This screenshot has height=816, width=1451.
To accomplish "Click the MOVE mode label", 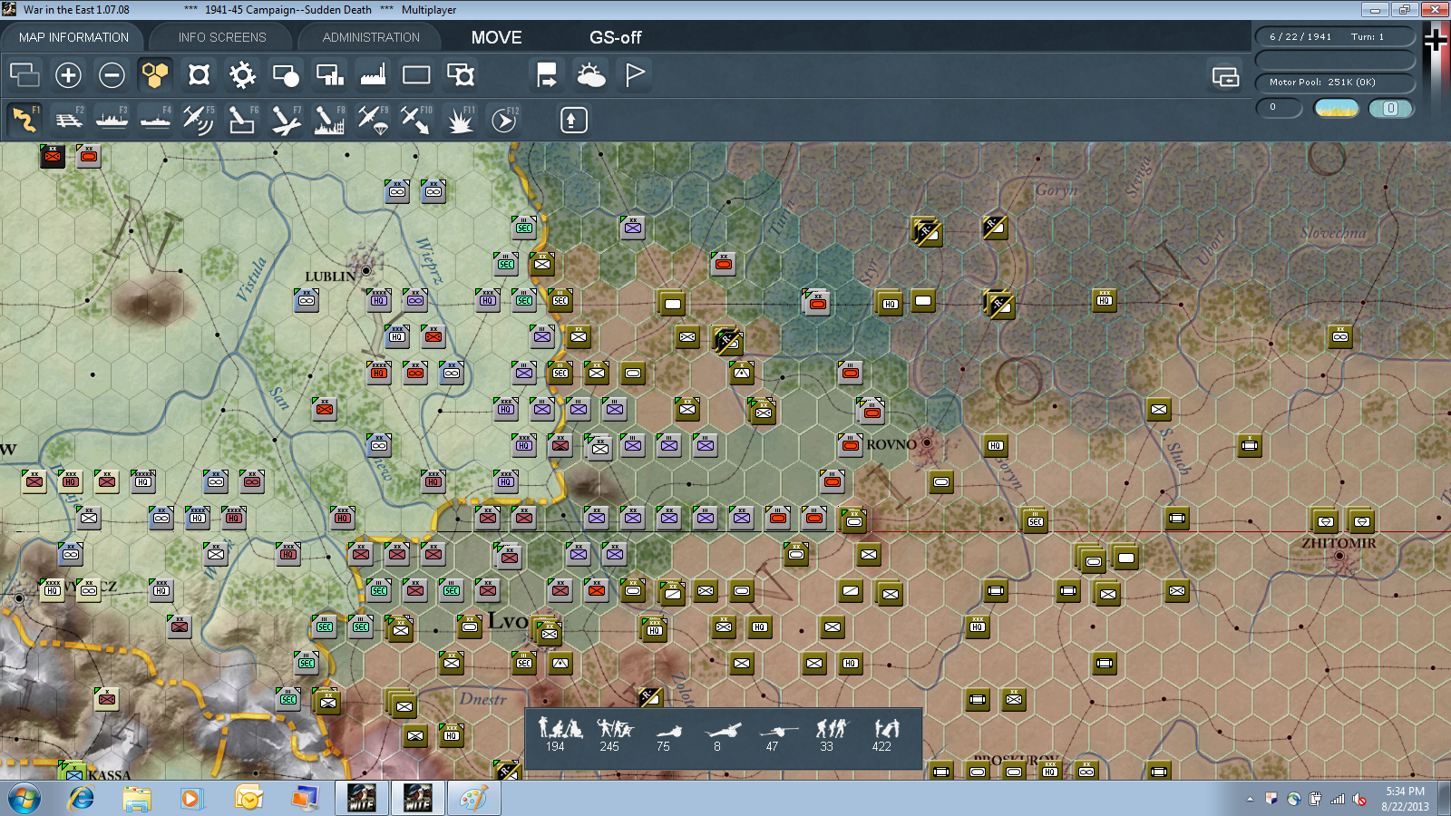I will [496, 37].
